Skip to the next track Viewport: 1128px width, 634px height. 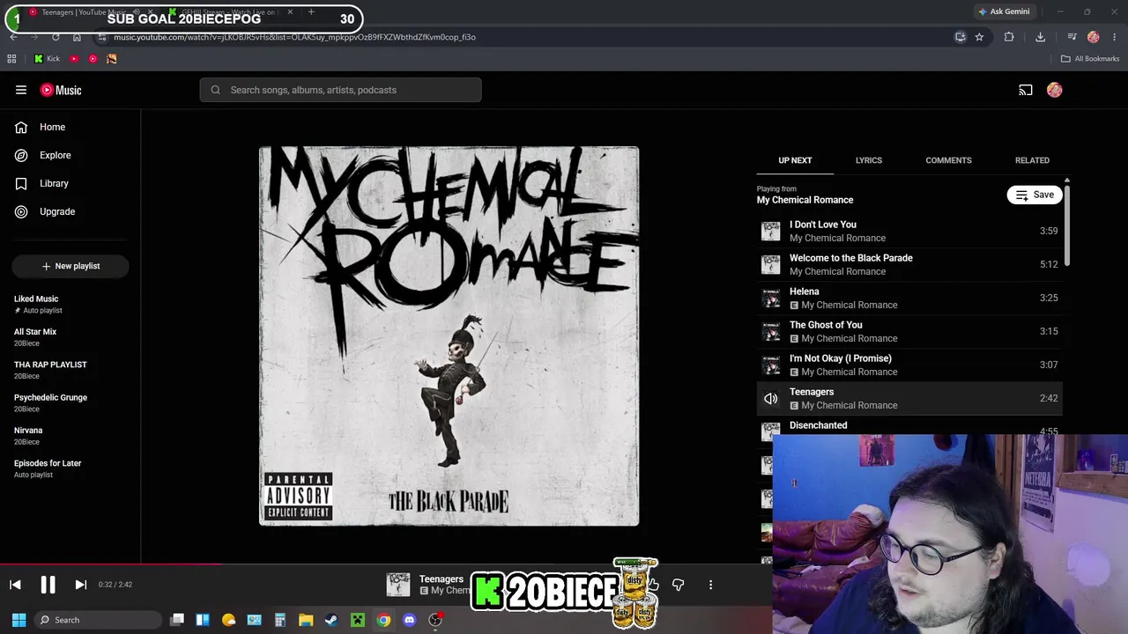click(80, 585)
